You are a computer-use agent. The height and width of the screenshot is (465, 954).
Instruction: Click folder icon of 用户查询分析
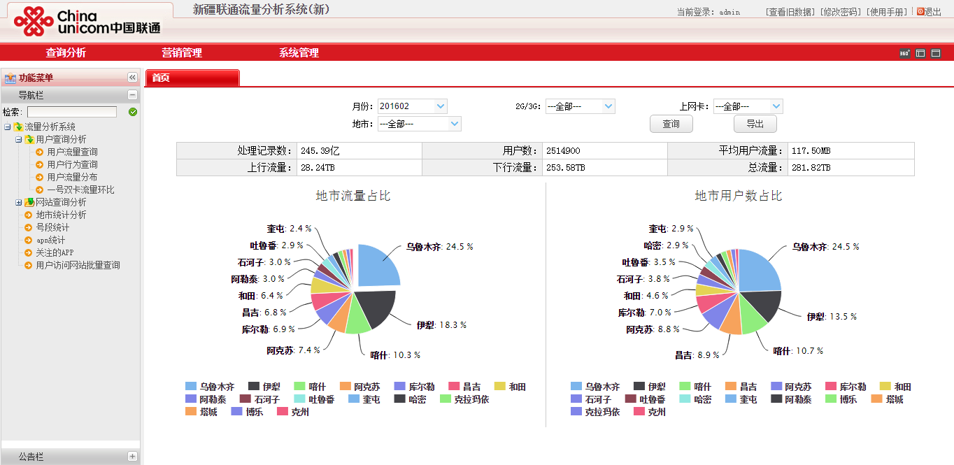[x=29, y=139]
